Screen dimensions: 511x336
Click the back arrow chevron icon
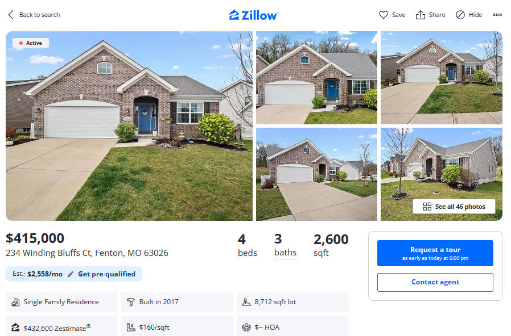click(11, 15)
